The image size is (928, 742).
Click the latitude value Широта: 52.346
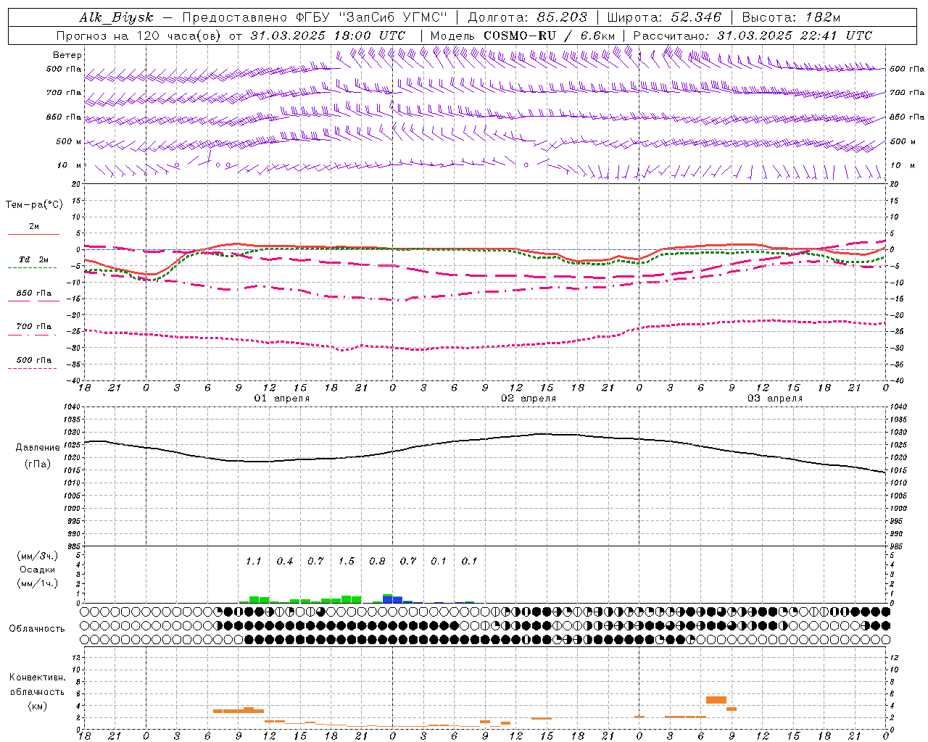tap(664, 17)
